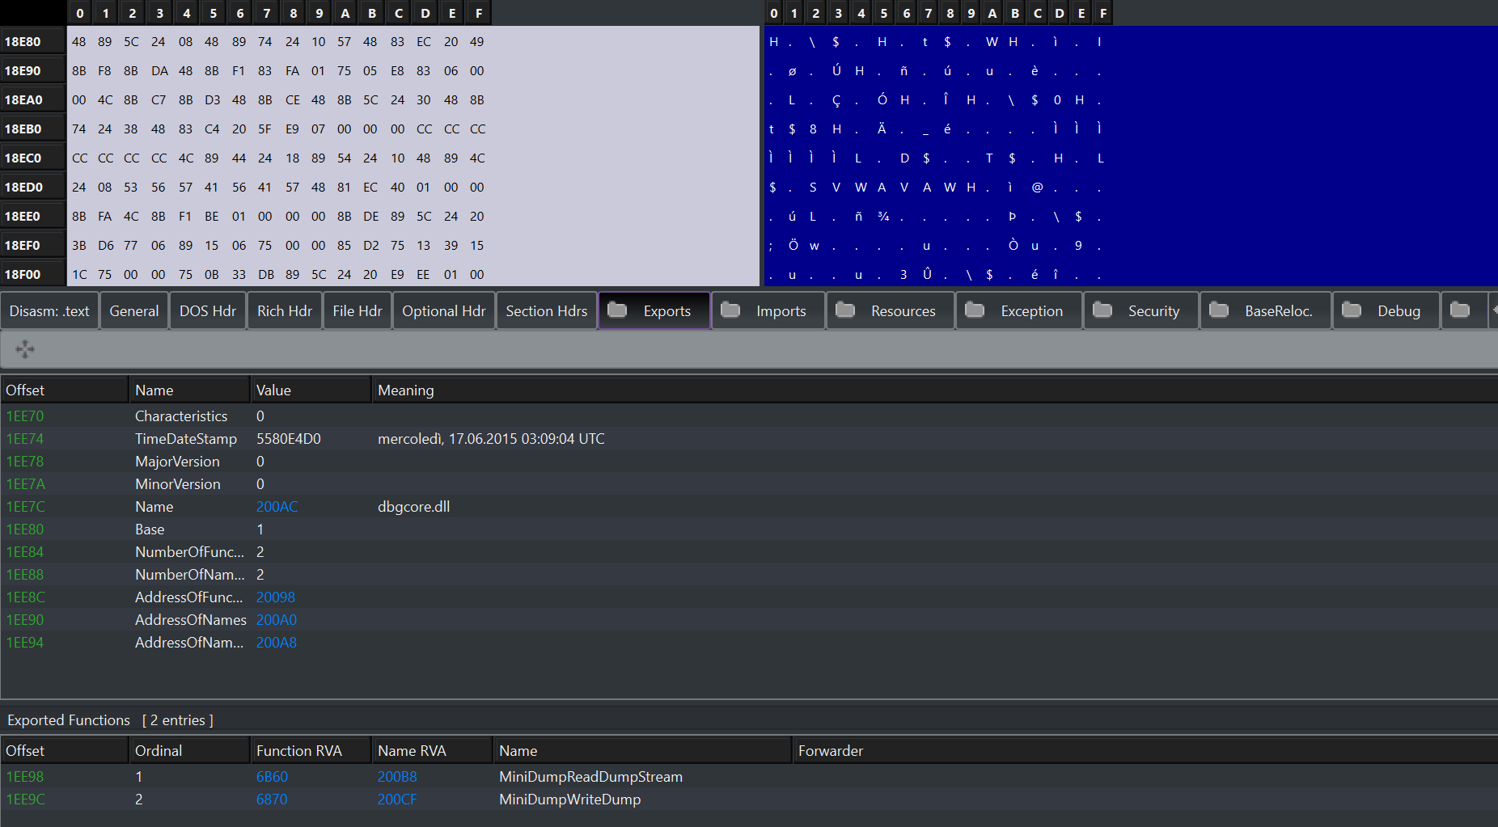
Task: Click hex row address 18EF0
Action: [32, 245]
